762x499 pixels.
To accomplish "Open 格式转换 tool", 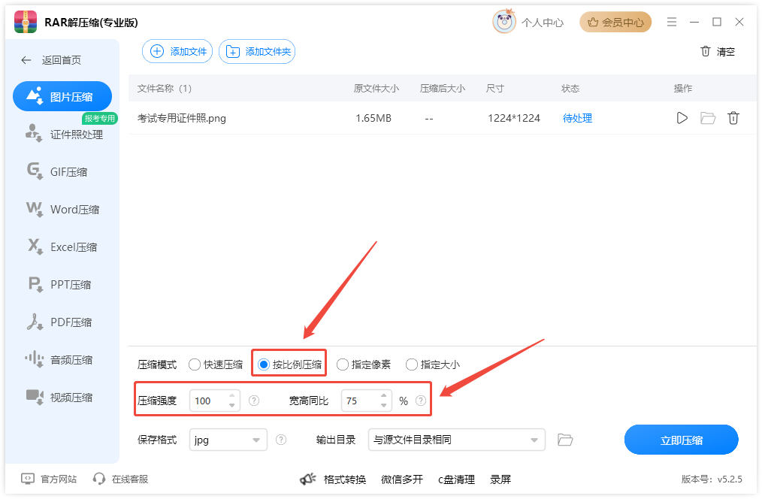I will [x=344, y=479].
